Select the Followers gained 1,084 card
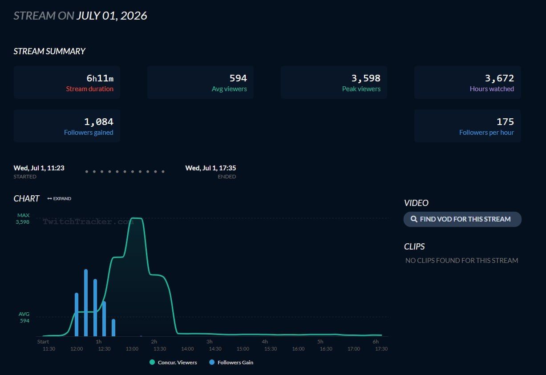This screenshot has height=375, width=546. [x=67, y=126]
